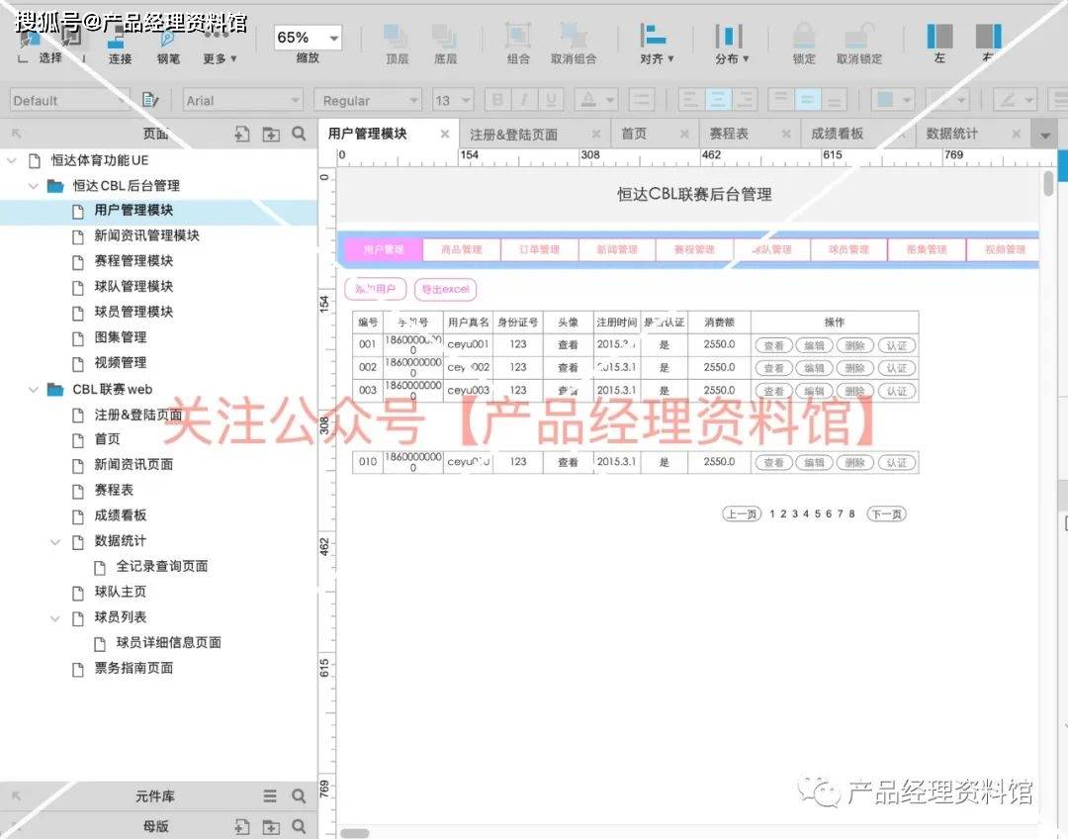Viewport: 1068px width, 839px height.
Task: Collapse the CBL联赛web folder in the page tree
Action: click(x=35, y=388)
